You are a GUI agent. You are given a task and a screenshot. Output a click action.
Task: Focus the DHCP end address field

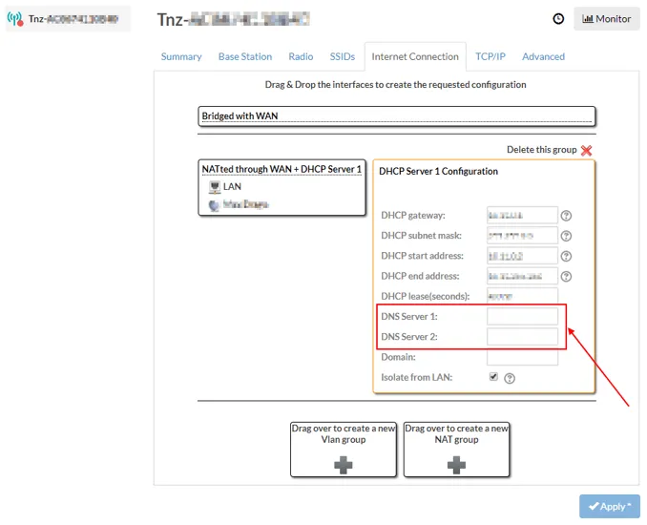(522, 276)
